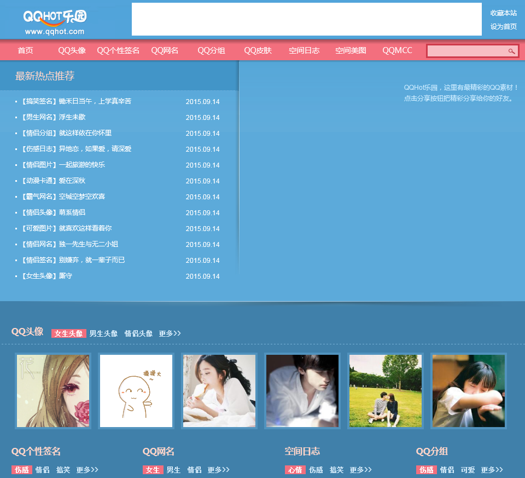Click 更多>> in QQ头像 section

pos(170,333)
